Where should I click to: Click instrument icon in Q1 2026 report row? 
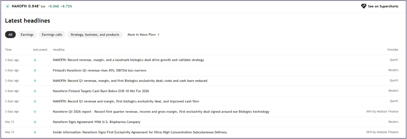point(35,112)
